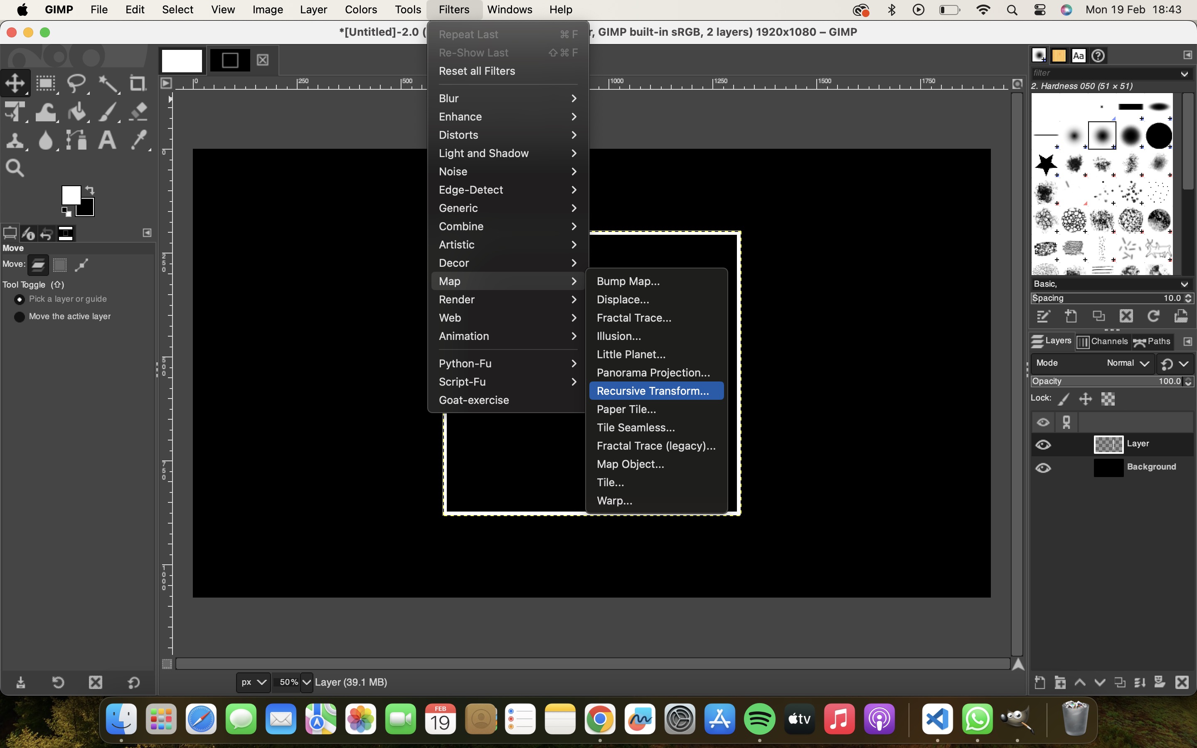
Task: Select the white image thumbnail tab
Action: [x=182, y=60]
